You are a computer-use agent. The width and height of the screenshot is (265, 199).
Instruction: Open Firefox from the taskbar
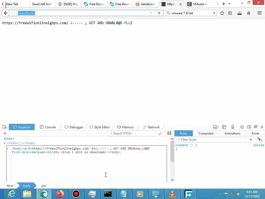(x=60, y=194)
